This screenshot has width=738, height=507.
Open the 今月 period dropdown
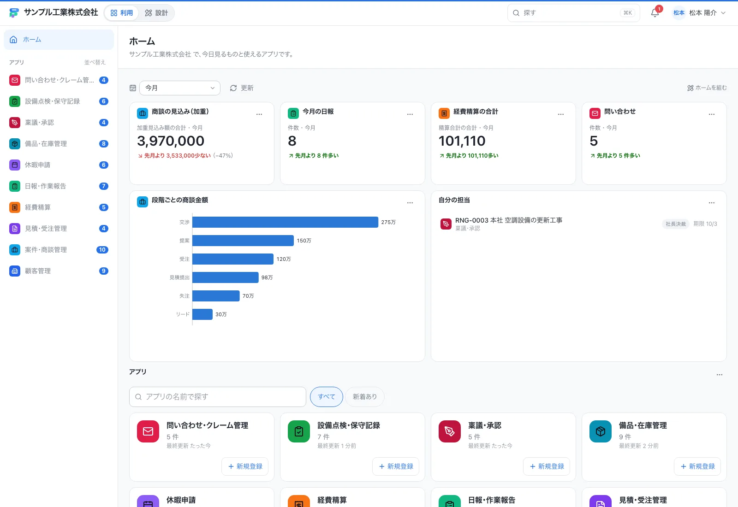point(180,88)
